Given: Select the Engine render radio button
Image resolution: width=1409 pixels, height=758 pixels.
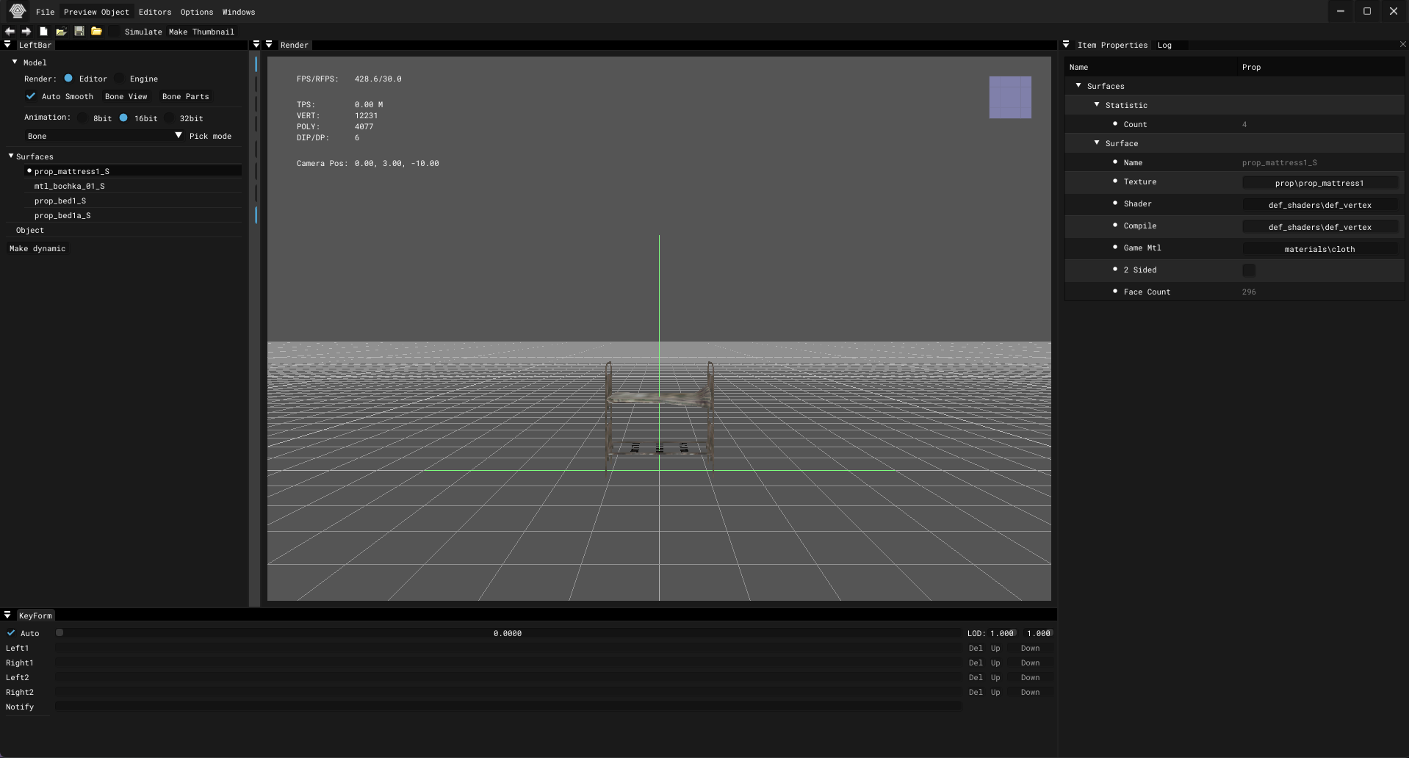Looking at the screenshot, I should pos(120,79).
